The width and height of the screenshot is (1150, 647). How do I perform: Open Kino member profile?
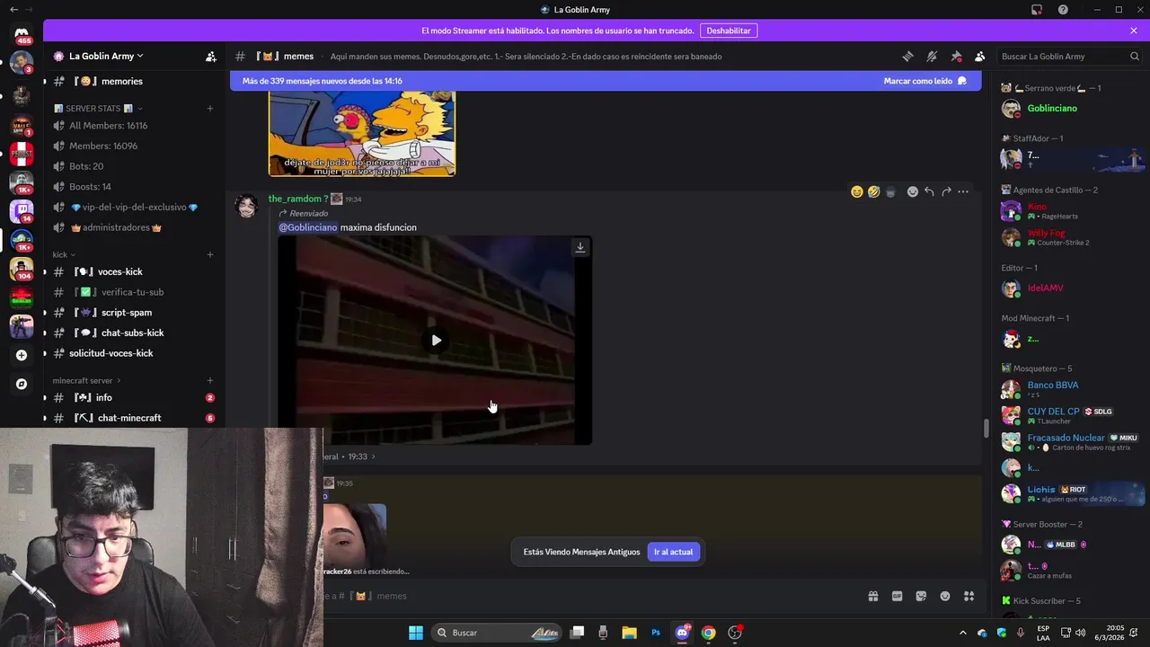tap(1071, 211)
